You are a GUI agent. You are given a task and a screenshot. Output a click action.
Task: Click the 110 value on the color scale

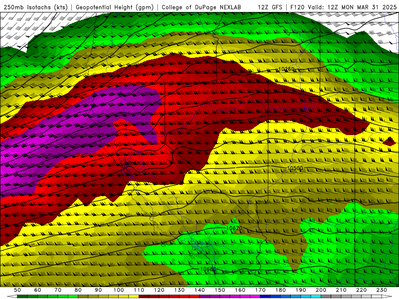[139, 290]
